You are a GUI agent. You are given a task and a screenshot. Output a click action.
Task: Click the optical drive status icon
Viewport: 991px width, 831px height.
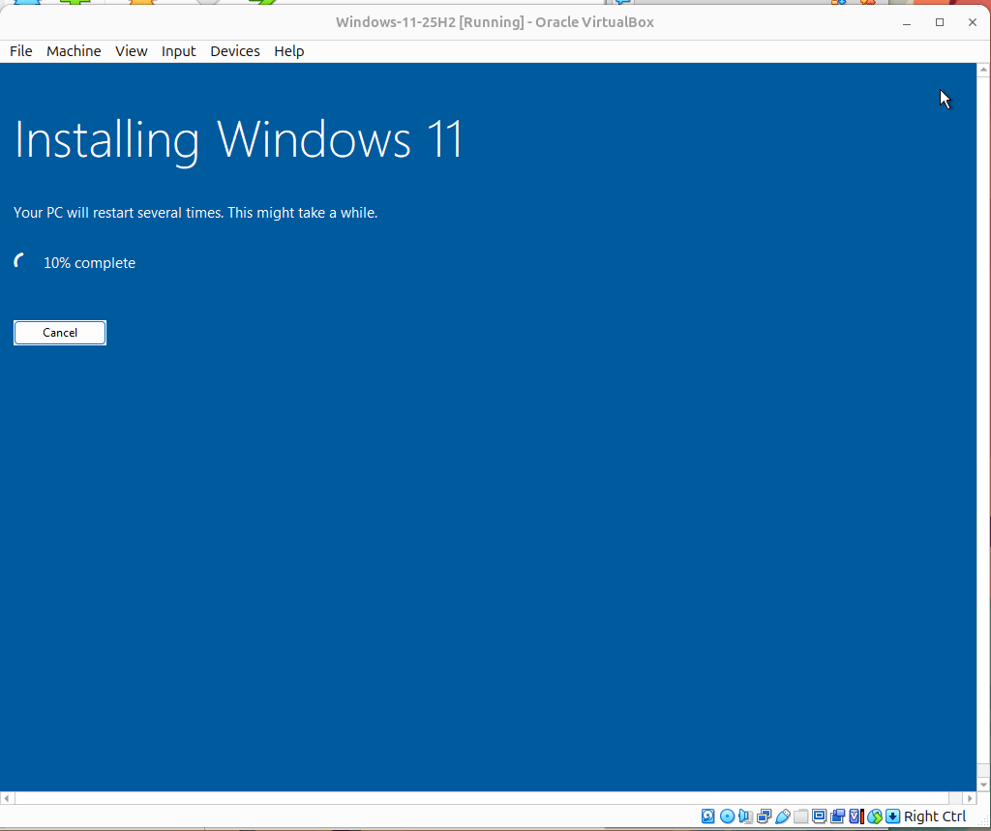point(727,816)
